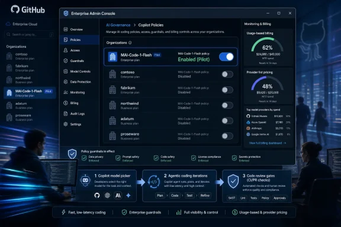Click the search magnifier icon
Image resolution: width=341 pixels, height=227 pixels.
point(8,34)
